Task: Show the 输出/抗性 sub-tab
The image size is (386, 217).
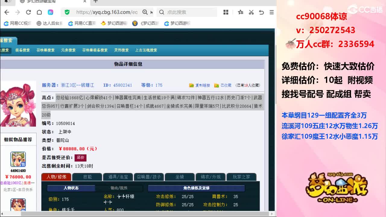Action: (119, 188)
